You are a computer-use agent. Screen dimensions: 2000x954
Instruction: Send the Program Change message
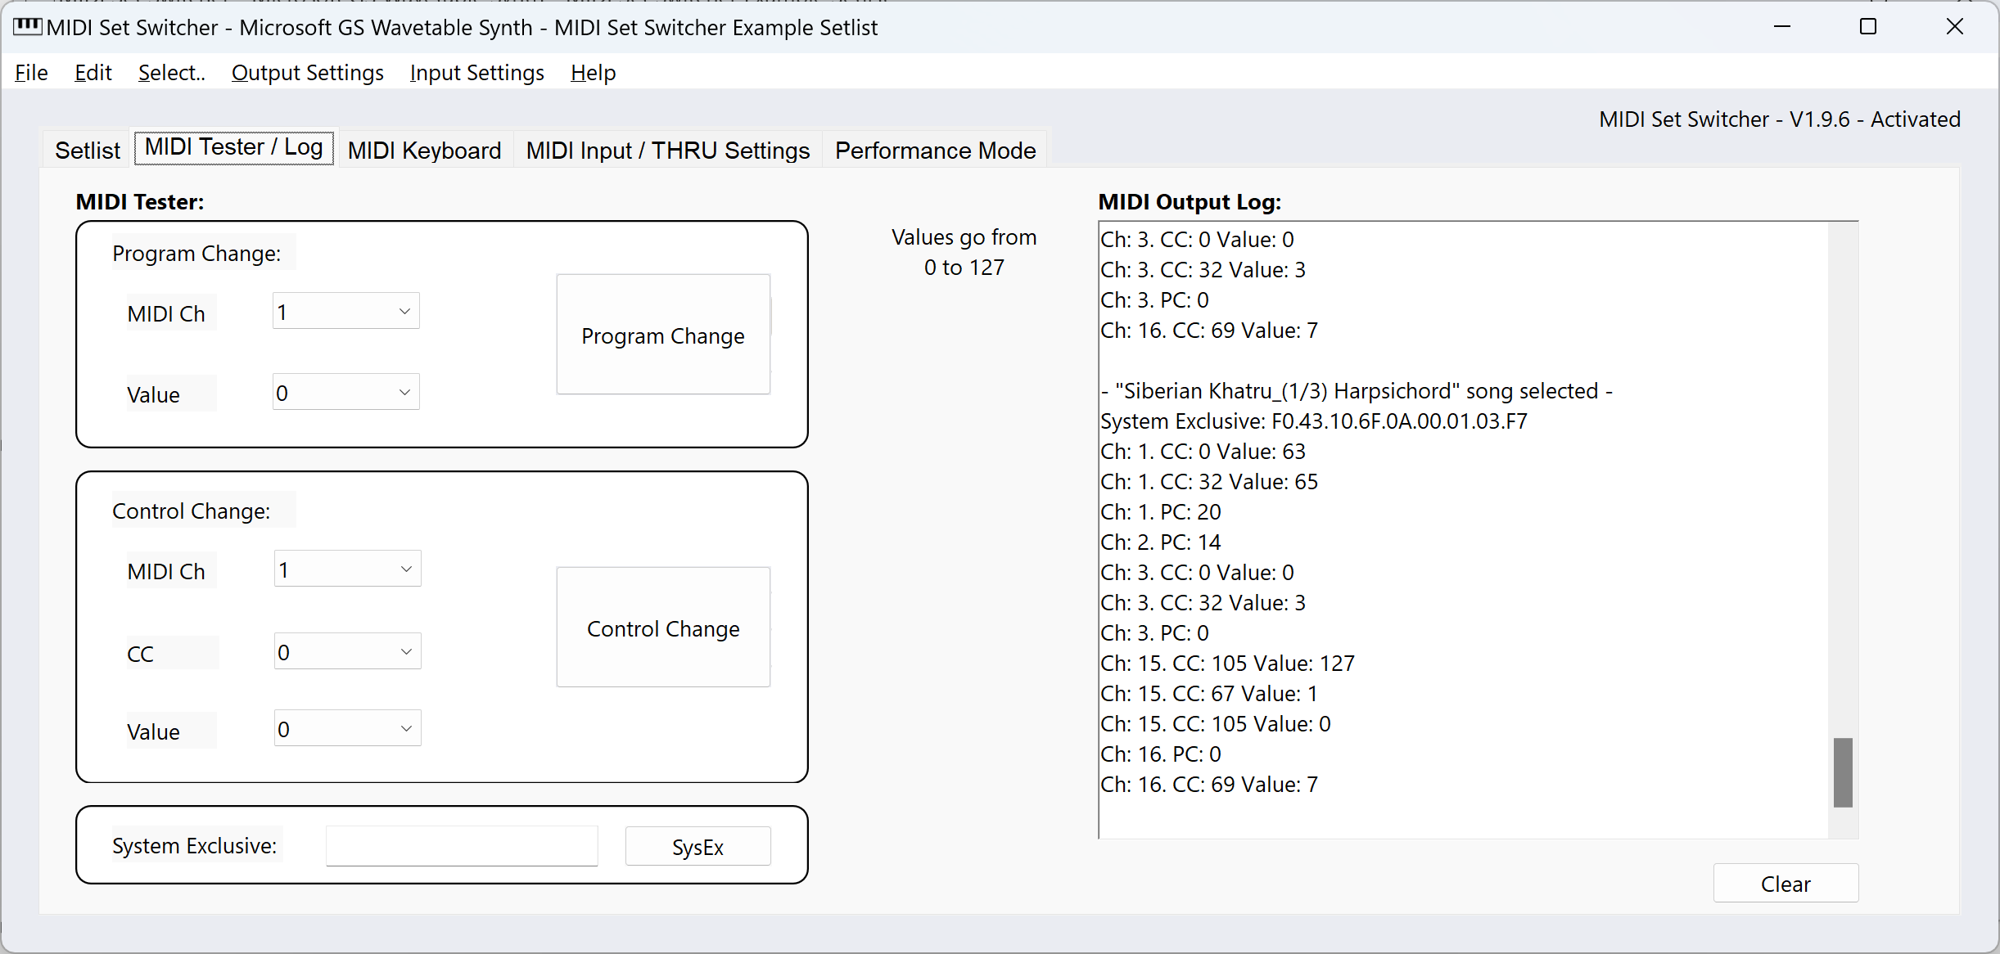click(662, 335)
